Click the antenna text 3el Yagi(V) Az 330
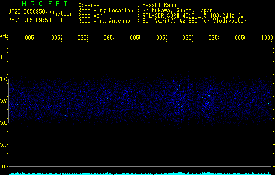 171,21
